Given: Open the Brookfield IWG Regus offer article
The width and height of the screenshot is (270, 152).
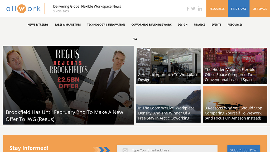Looking at the screenshot, I should [x=64, y=116].
